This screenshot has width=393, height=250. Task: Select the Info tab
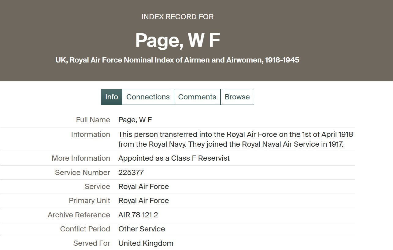coord(111,97)
